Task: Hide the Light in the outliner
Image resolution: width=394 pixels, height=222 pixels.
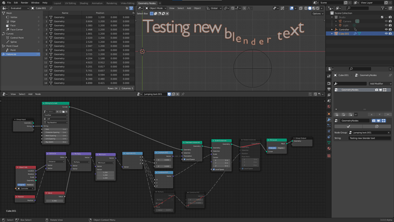Action: click(x=386, y=25)
